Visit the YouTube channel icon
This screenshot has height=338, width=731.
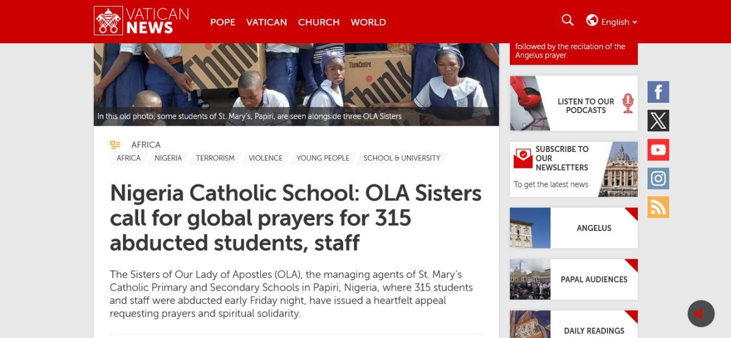tap(659, 150)
